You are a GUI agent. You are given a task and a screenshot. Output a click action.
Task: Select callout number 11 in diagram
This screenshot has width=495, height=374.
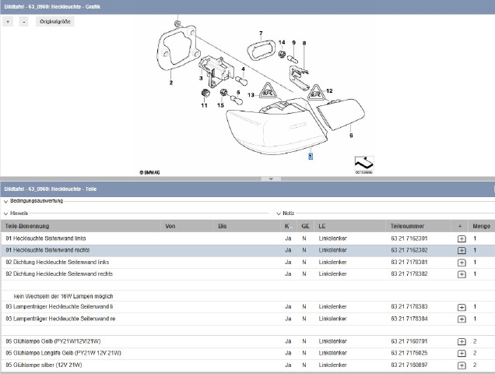coord(204,105)
